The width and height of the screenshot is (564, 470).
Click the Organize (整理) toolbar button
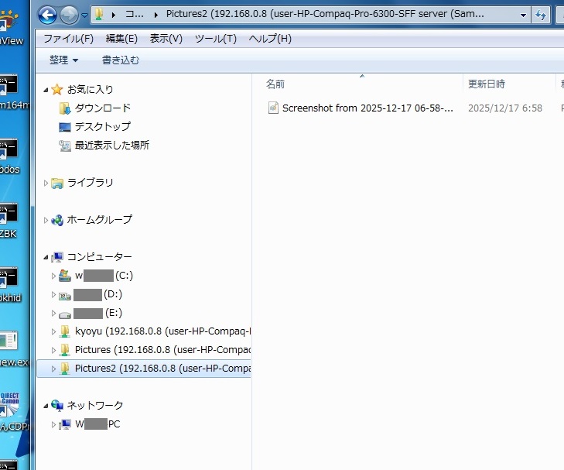pos(63,60)
